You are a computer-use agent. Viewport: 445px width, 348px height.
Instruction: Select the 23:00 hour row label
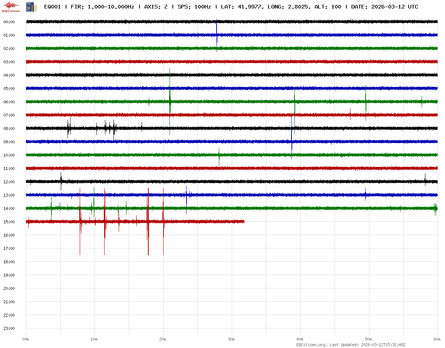[9, 328]
